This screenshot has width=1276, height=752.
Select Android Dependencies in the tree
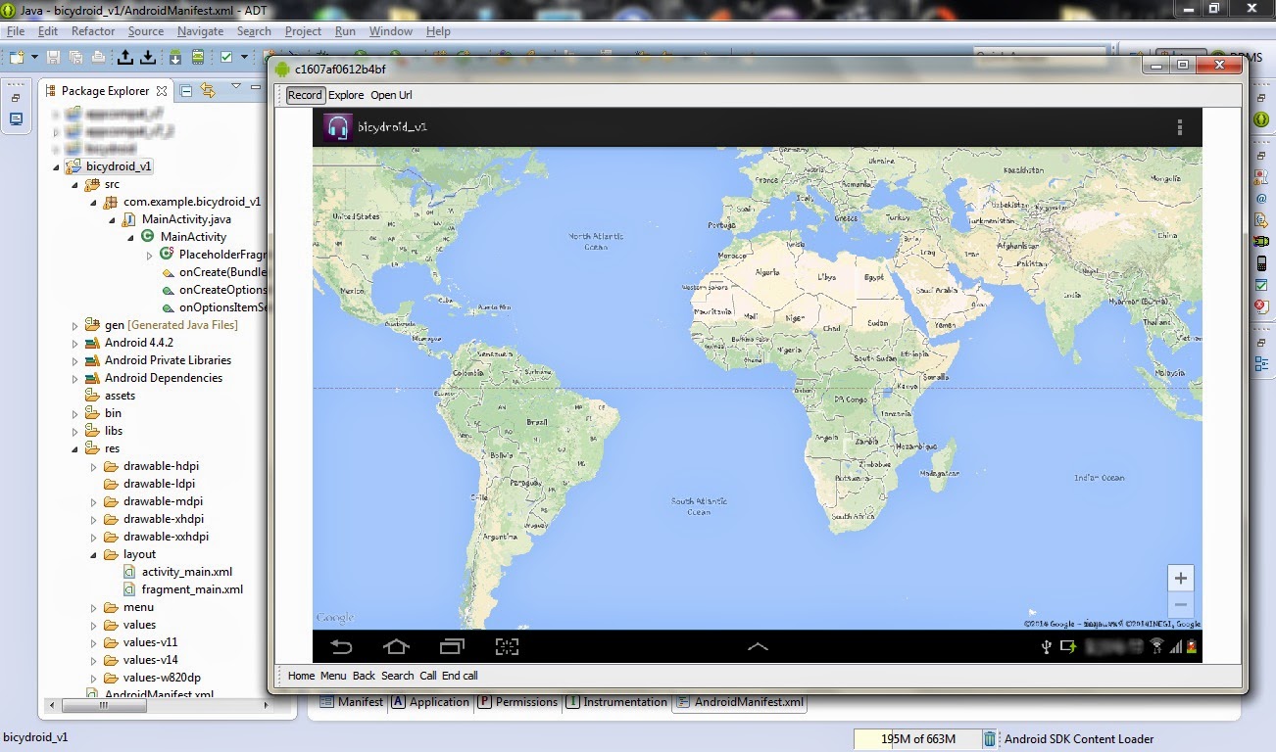pos(164,378)
